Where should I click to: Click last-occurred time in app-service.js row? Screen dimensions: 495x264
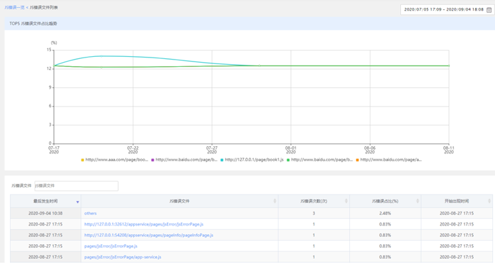46,257
